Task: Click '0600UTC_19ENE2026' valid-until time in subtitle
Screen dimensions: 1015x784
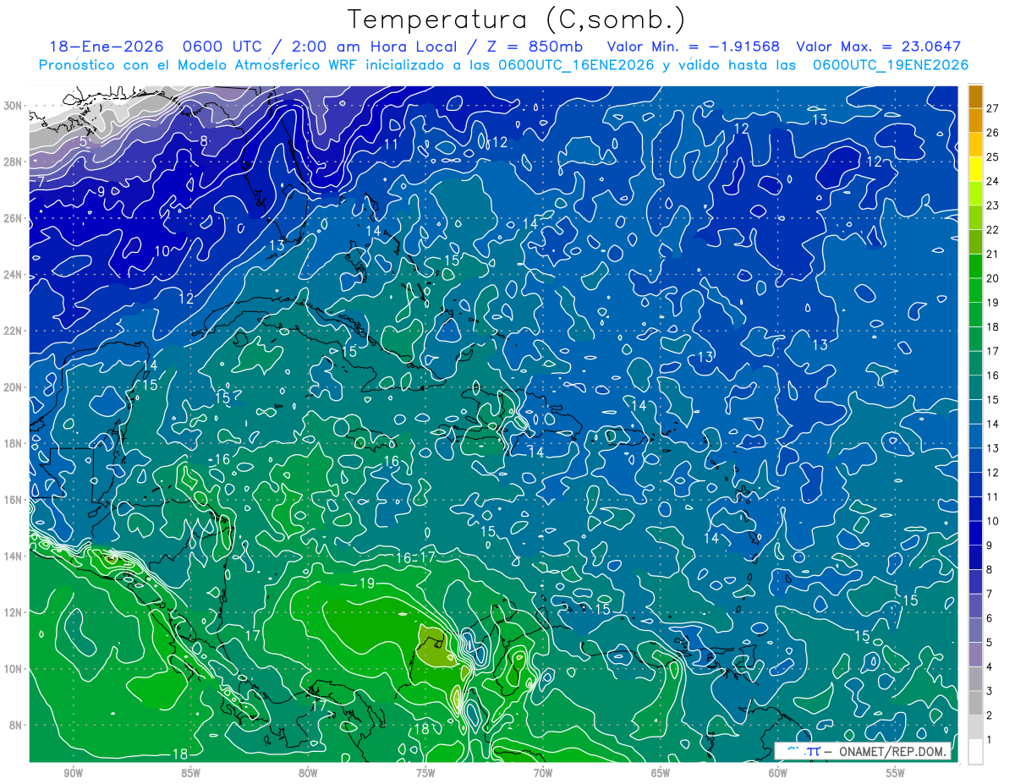Action: [890, 65]
